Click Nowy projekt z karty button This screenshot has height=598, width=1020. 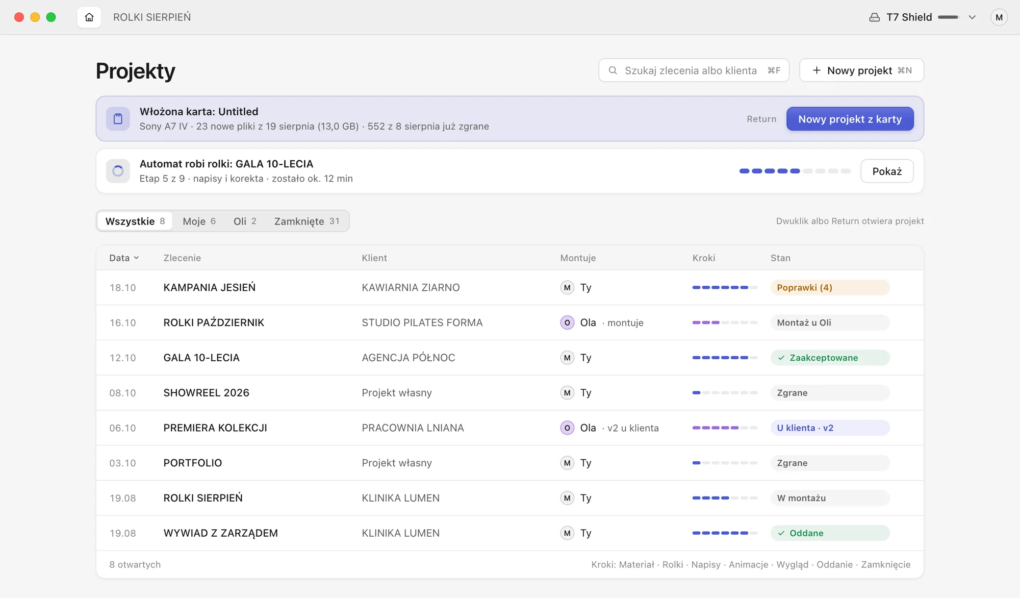(850, 119)
